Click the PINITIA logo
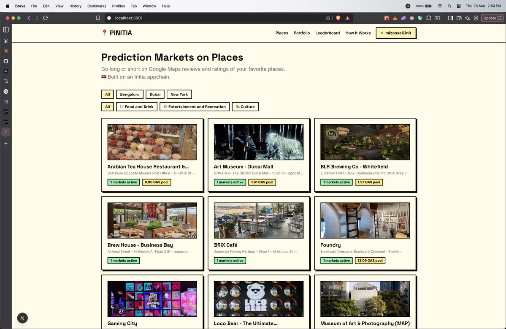This screenshot has width=506, height=329. (117, 33)
